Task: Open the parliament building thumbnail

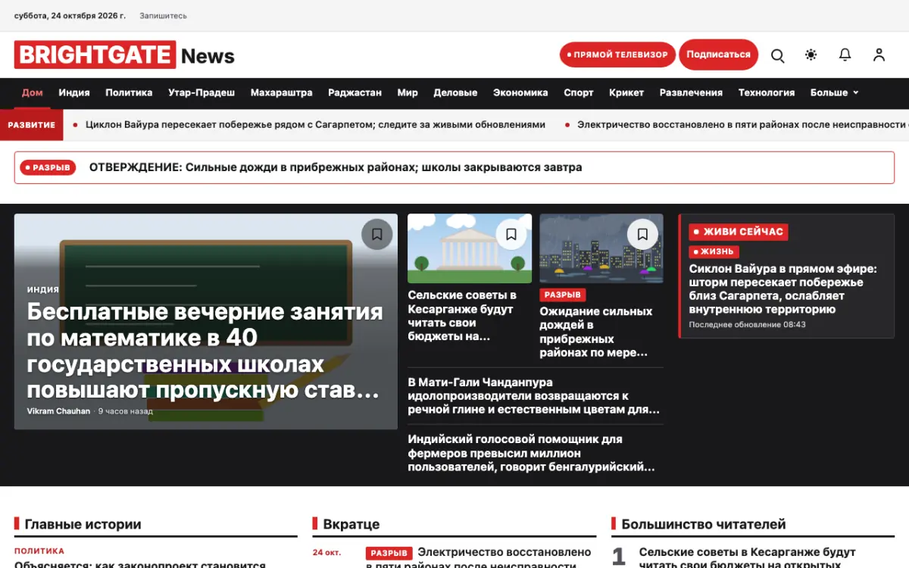Action: [x=470, y=248]
